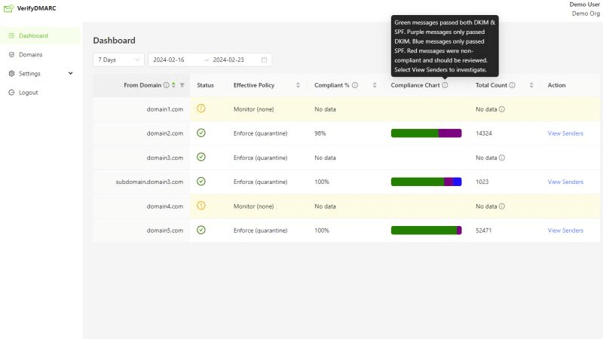
Task: Open the Domains page from sidebar
Action: coord(30,55)
